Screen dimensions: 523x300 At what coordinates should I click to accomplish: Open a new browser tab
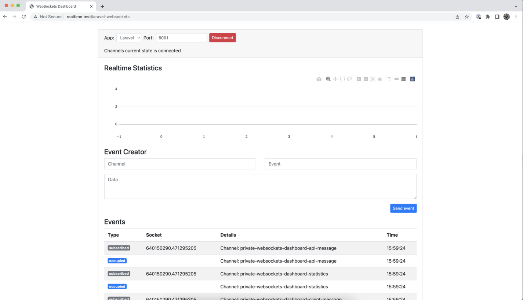(x=102, y=6)
